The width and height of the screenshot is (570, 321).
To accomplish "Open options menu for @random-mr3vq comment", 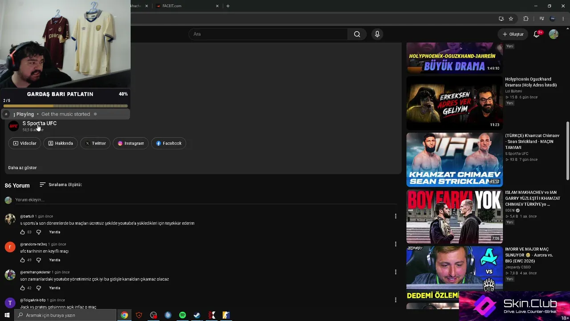I will 395,244.
